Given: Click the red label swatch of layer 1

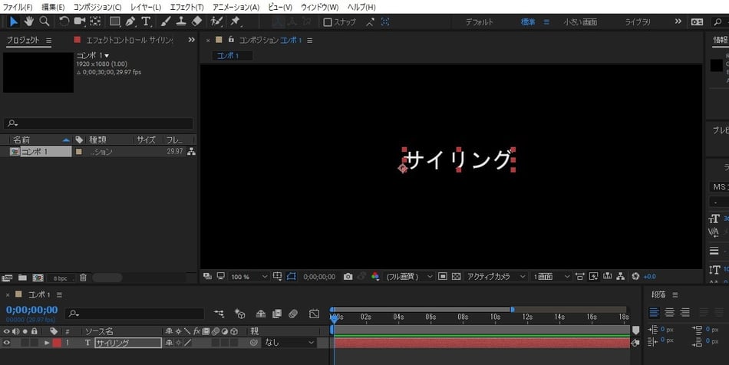Looking at the screenshot, I should [57, 344].
